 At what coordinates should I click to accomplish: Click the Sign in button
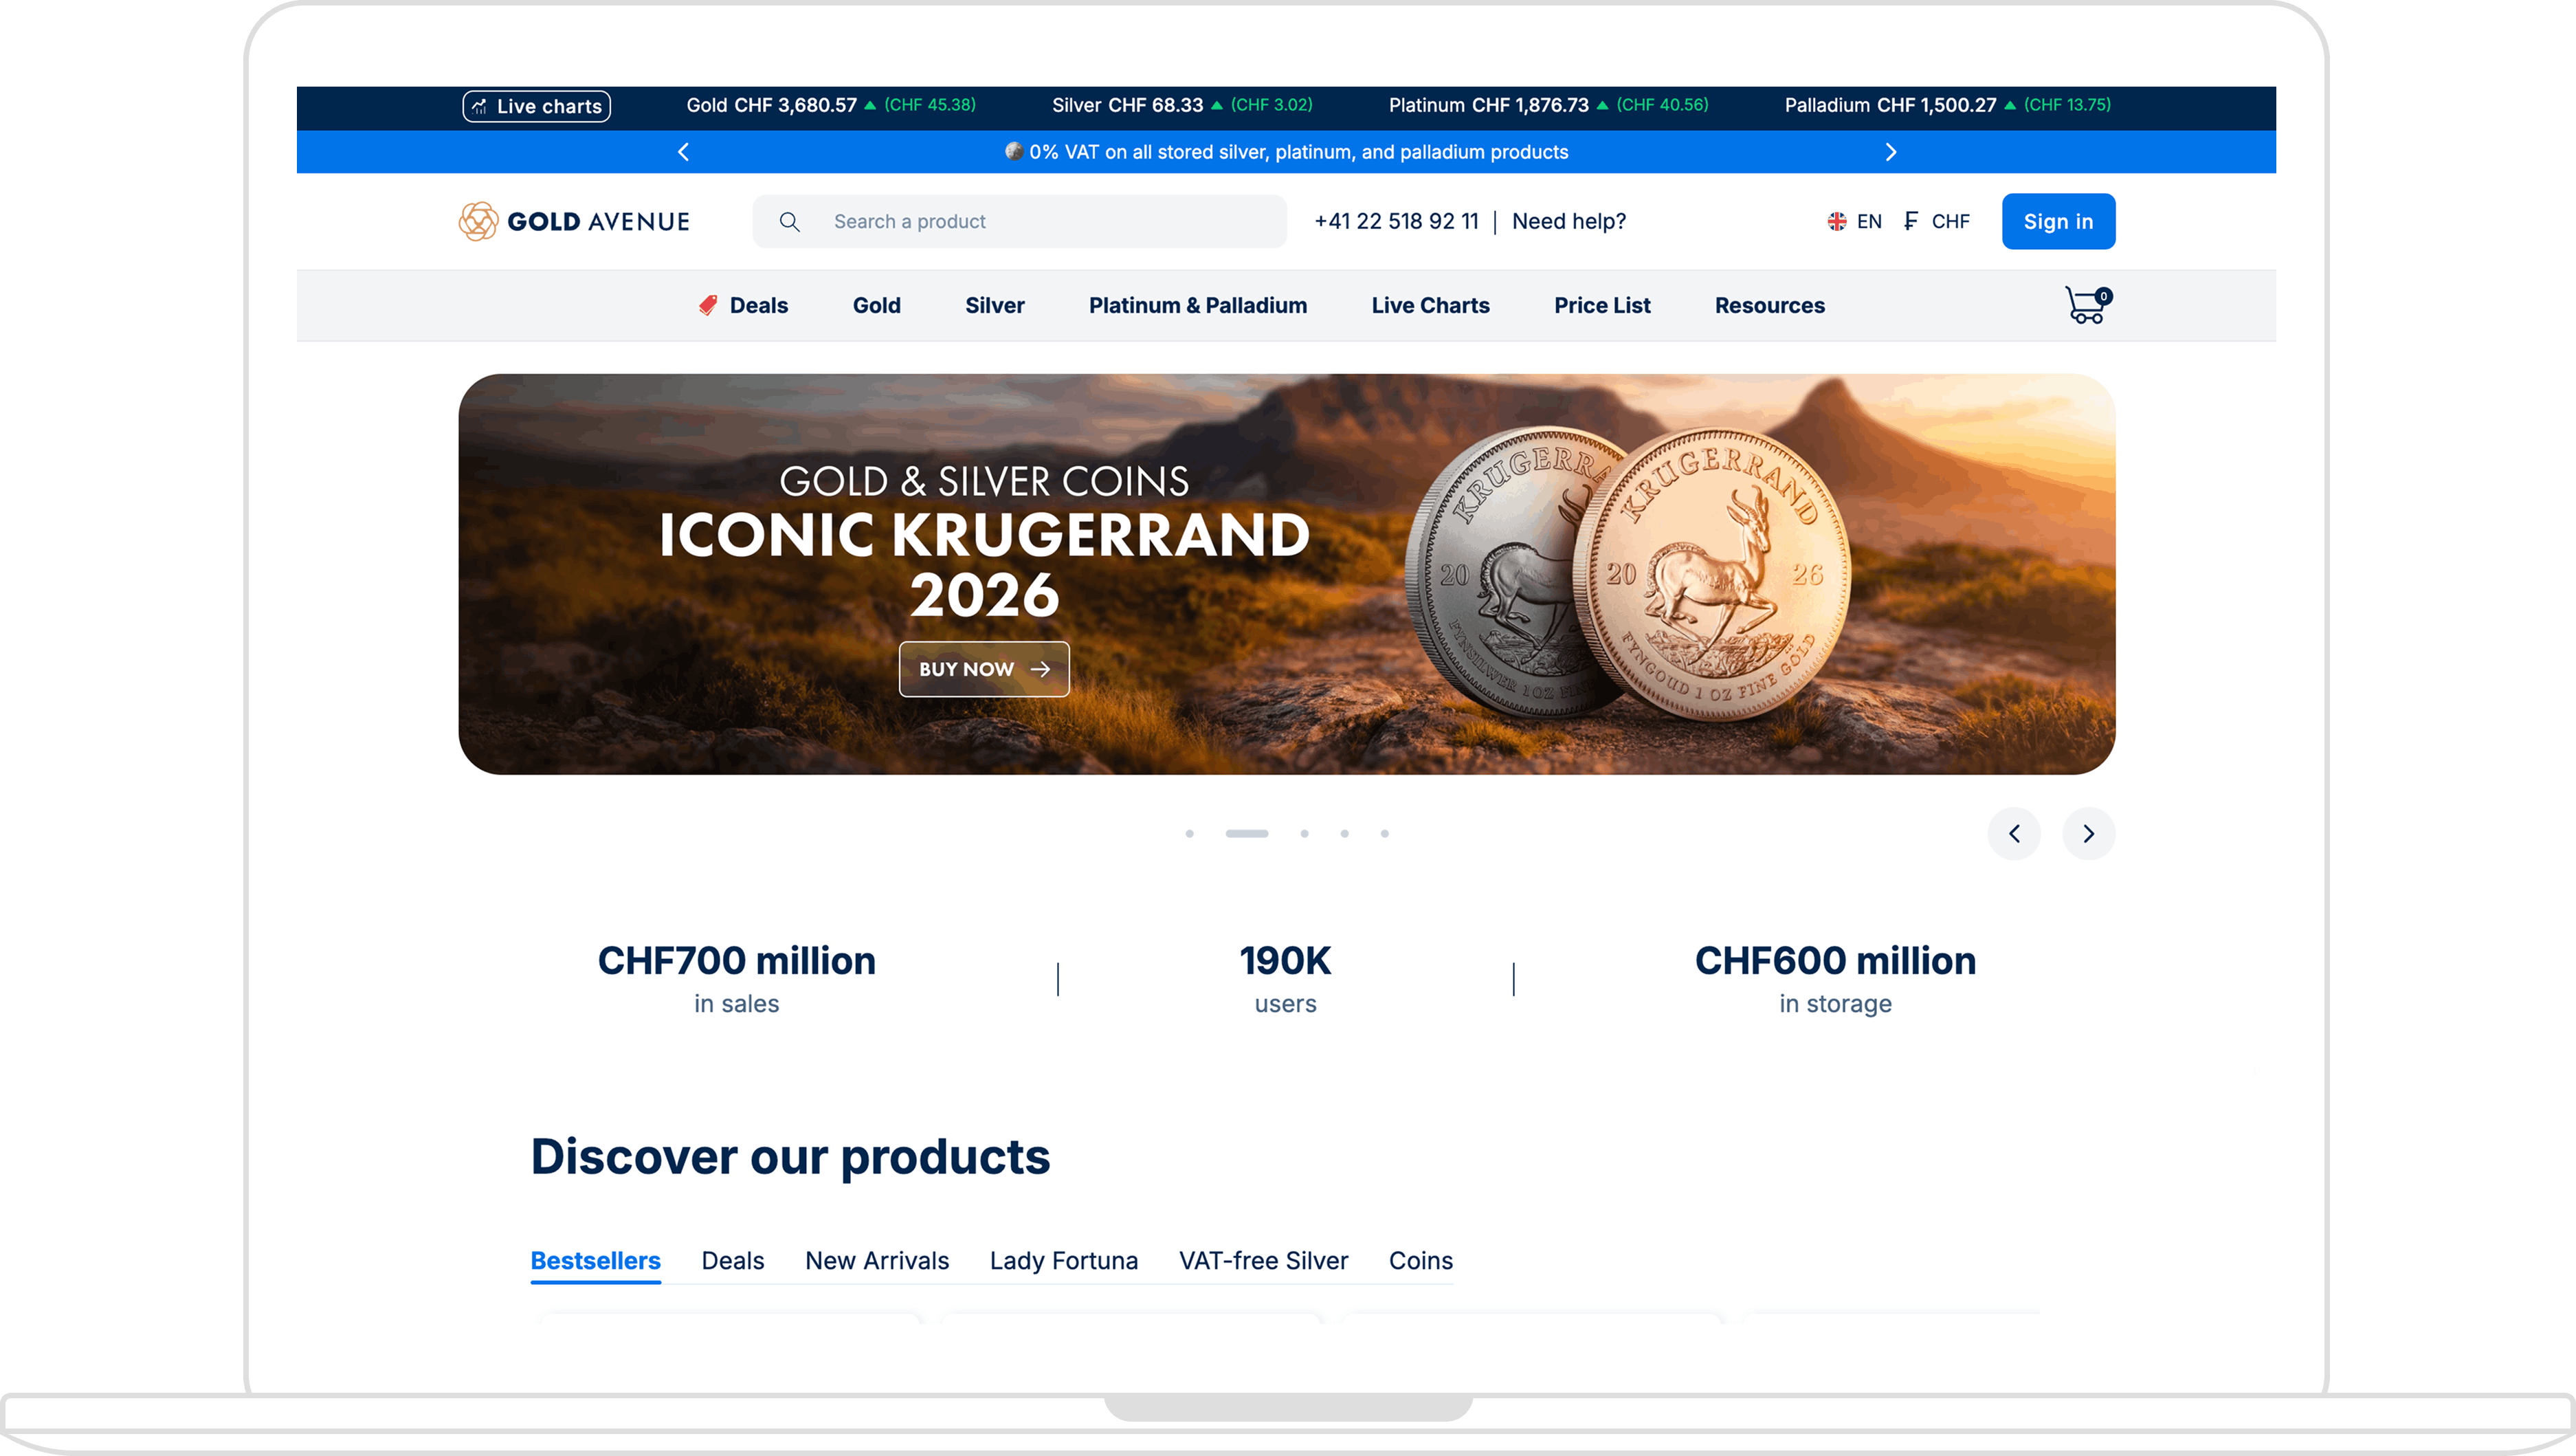tap(2058, 221)
